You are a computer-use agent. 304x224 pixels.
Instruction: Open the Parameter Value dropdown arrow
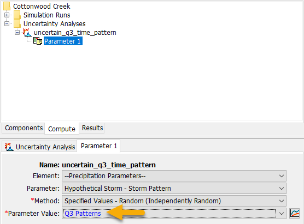pyautogui.click(x=282, y=214)
